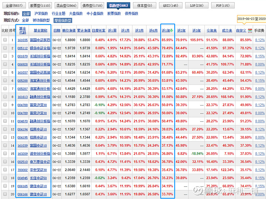
Task: Open fund name 银华中证全指
Action: [x=40, y=48]
